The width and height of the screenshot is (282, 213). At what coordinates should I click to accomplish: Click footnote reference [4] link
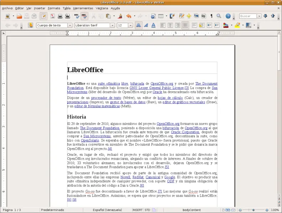110,149
